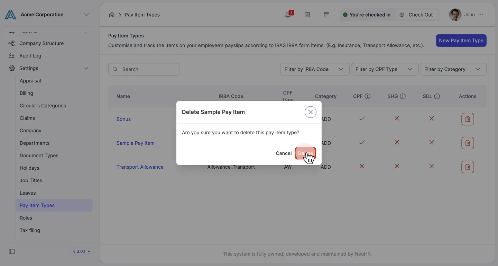
Task: Delete the Bonus row via trash icon
Action: (x=468, y=119)
